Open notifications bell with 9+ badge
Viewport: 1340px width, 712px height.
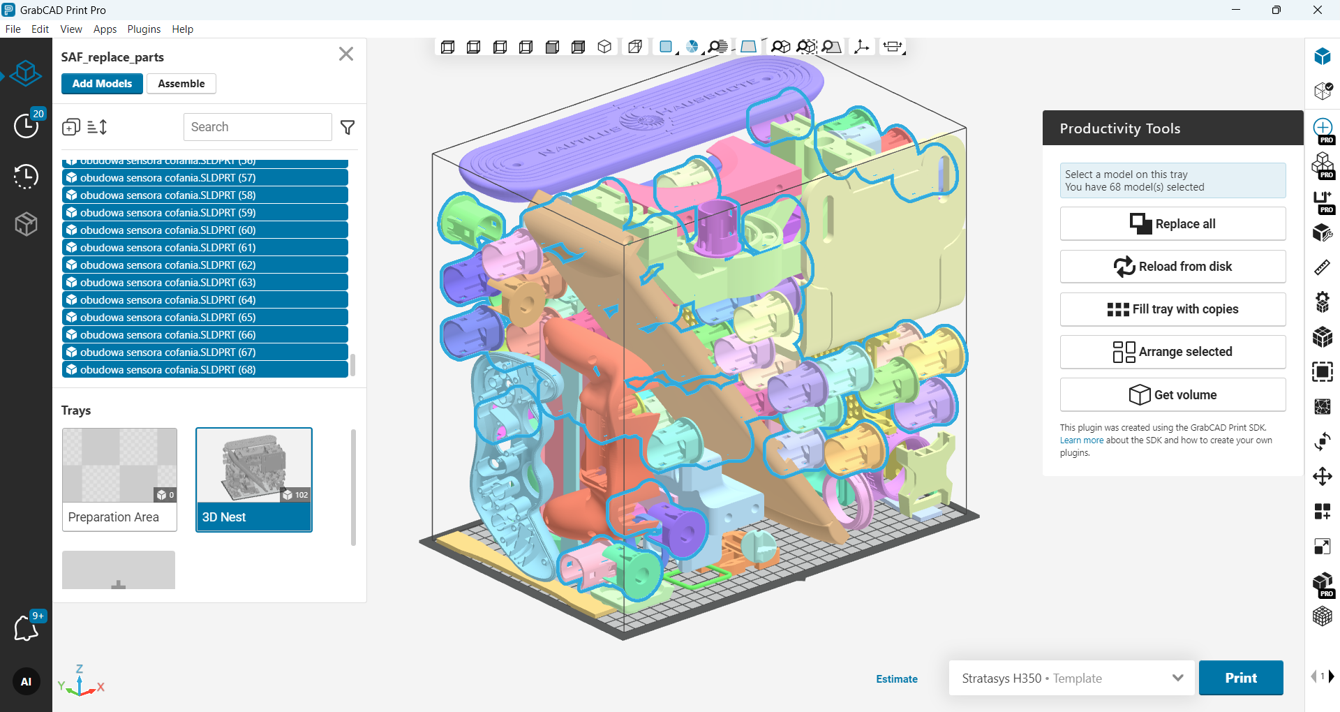pyautogui.click(x=27, y=628)
